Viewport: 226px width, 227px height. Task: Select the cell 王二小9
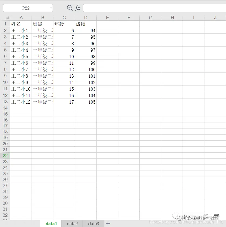tap(21, 83)
